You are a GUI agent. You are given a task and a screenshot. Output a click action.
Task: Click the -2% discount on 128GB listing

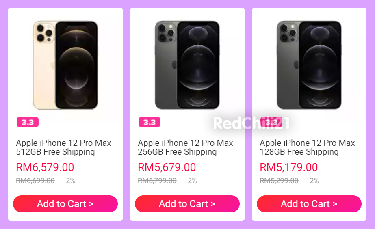click(x=313, y=181)
